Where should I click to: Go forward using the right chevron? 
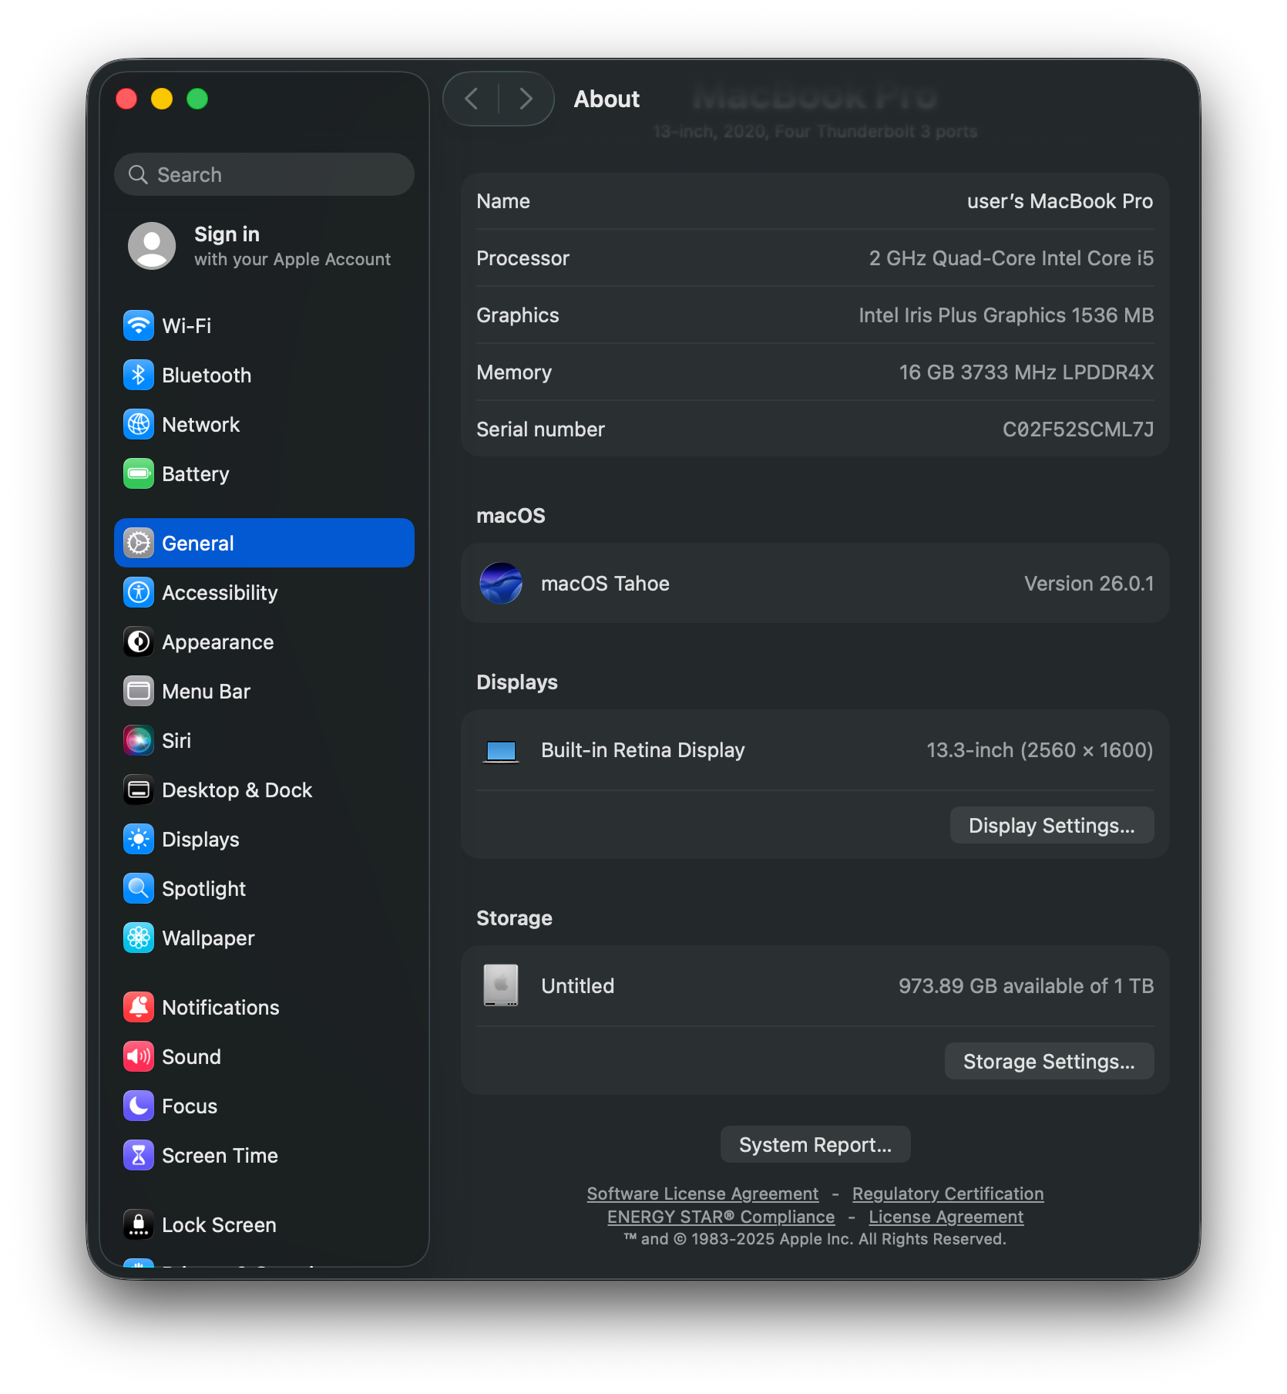[x=526, y=99]
